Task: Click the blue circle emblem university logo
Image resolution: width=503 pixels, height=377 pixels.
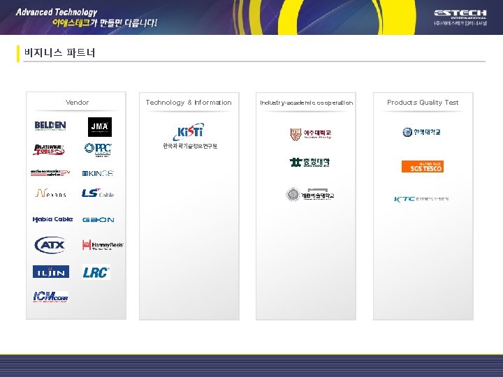Action: click(x=421, y=132)
